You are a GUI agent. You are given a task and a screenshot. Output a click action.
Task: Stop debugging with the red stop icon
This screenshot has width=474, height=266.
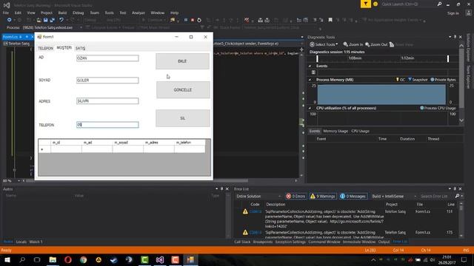193,20
